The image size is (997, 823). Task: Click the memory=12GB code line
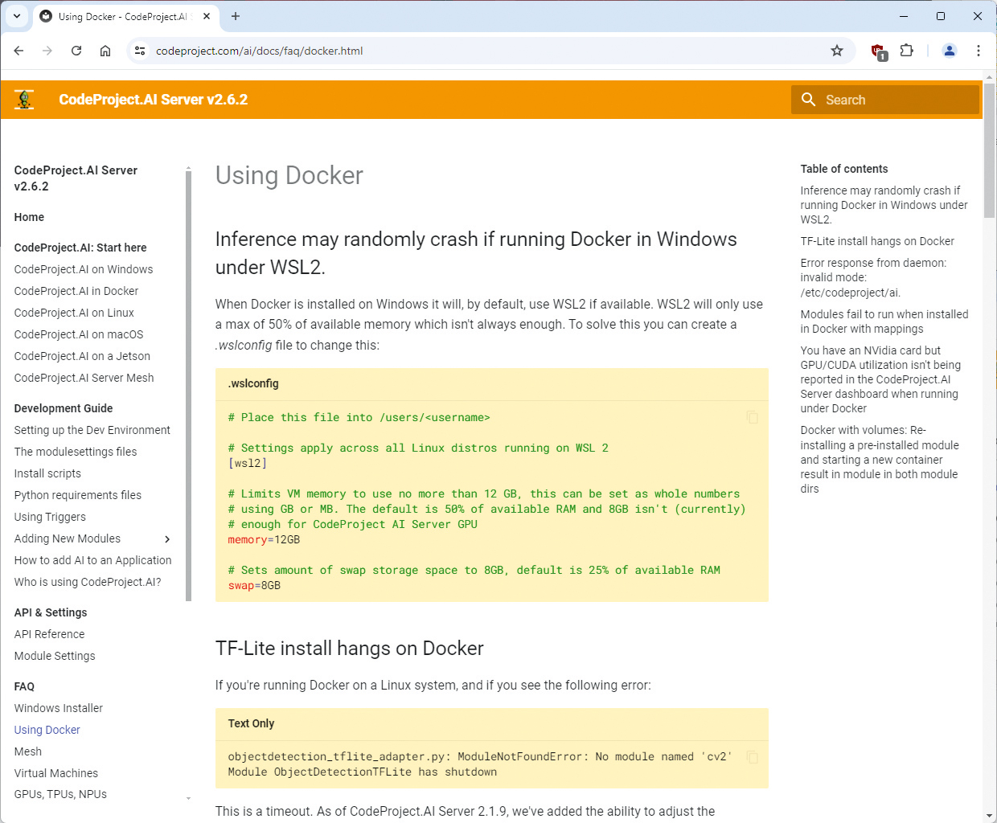pyautogui.click(x=264, y=539)
